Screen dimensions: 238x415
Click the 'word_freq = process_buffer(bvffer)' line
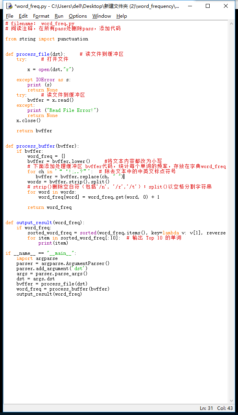(63, 289)
